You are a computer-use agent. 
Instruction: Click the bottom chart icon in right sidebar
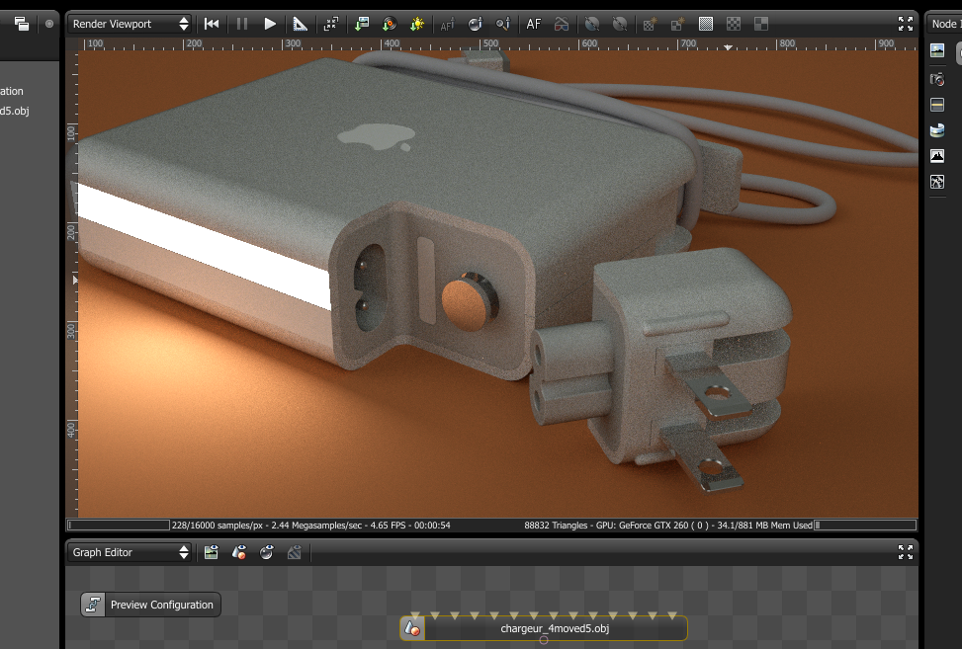pos(937,182)
